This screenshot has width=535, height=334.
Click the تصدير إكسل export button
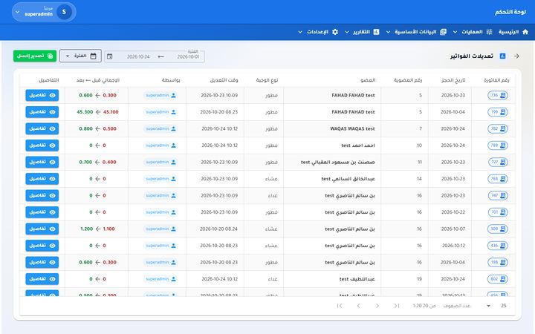pyautogui.click(x=35, y=56)
